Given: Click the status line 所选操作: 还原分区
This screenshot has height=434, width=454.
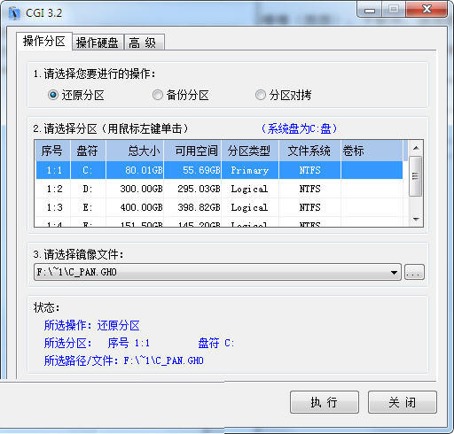Looking at the screenshot, I should [91, 325].
